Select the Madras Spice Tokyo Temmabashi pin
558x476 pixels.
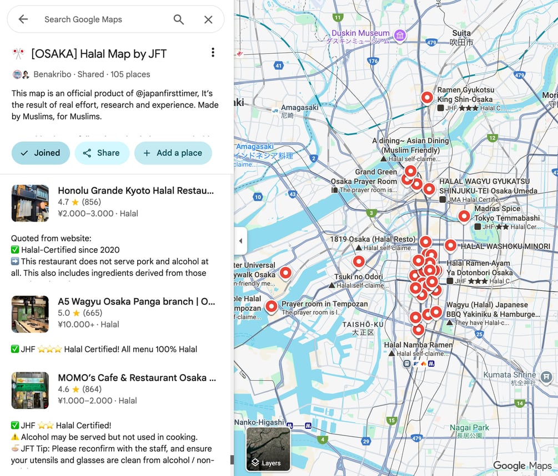point(464,216)
